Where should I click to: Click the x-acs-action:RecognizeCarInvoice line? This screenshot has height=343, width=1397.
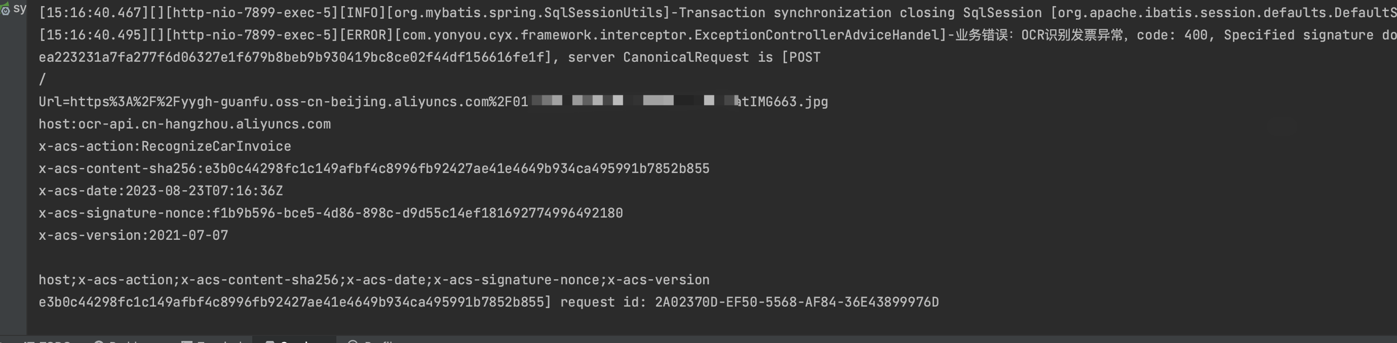coord(165,146)
